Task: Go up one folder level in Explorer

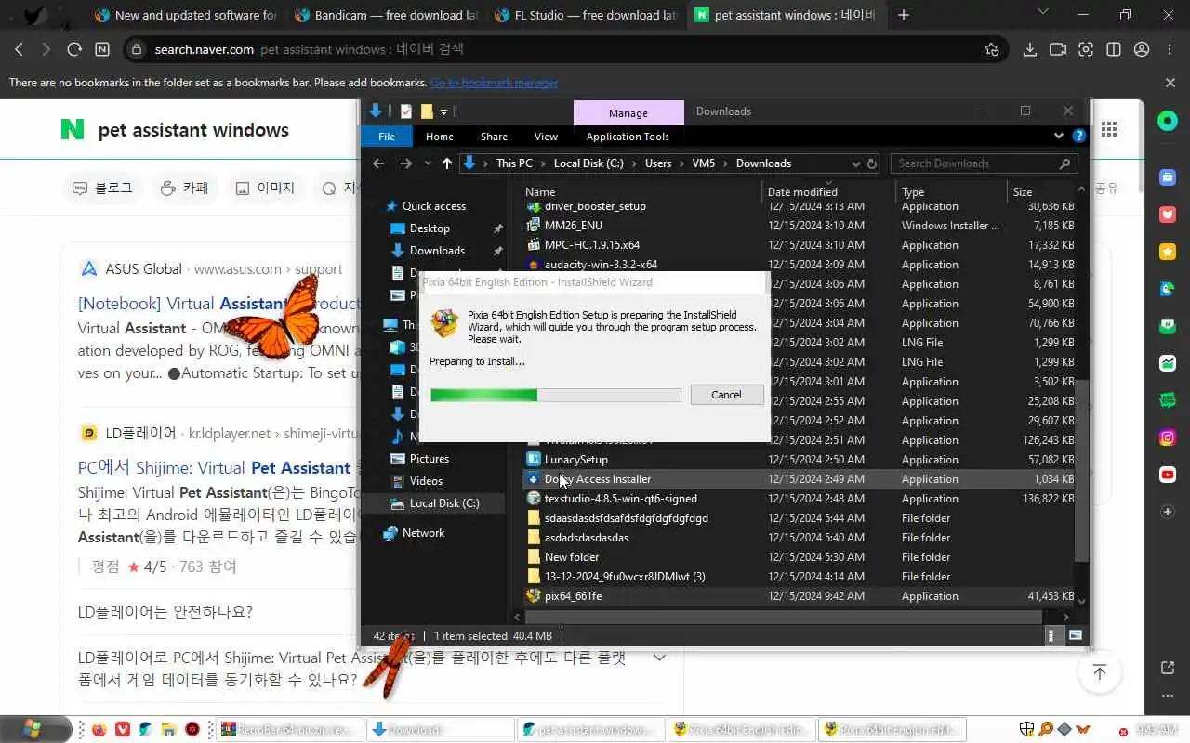Action: pos(447,163)
